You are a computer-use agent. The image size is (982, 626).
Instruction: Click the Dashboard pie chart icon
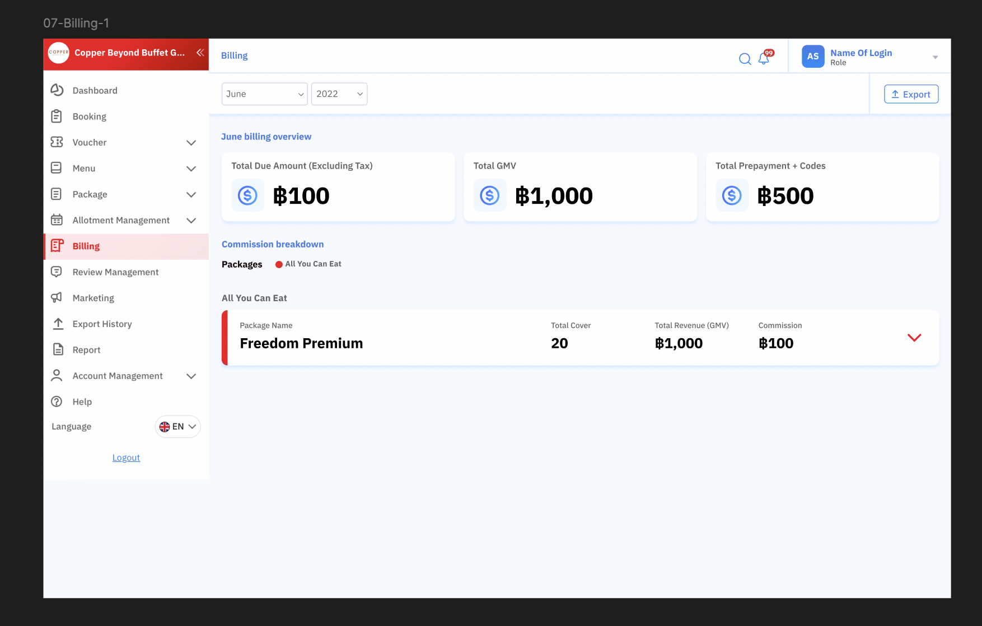click(x=57, y=90)
